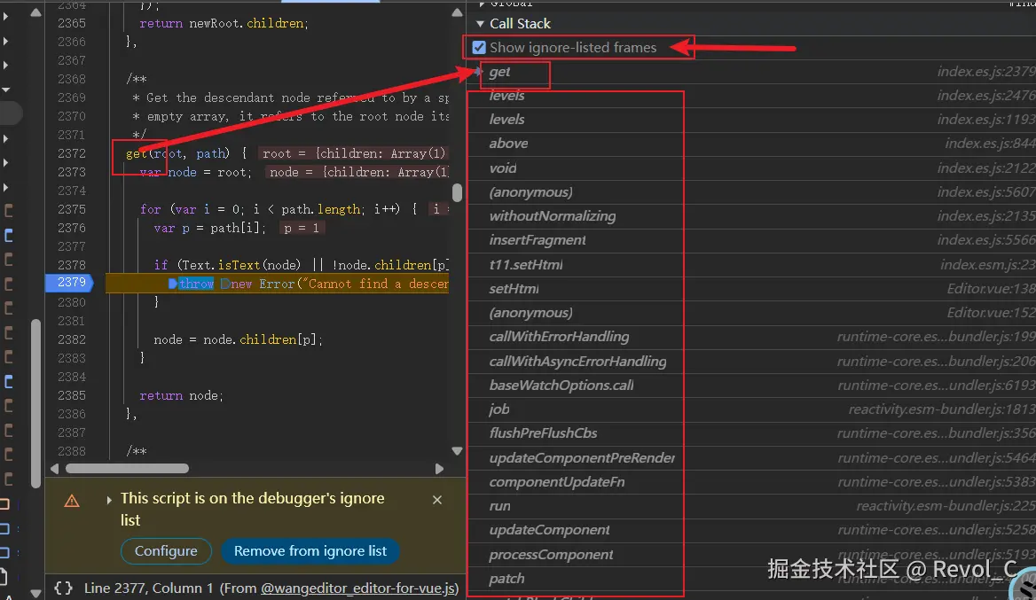Select the void call stack frame
1036x600 pixels.
pyautogui.click(x=751, y=168)
